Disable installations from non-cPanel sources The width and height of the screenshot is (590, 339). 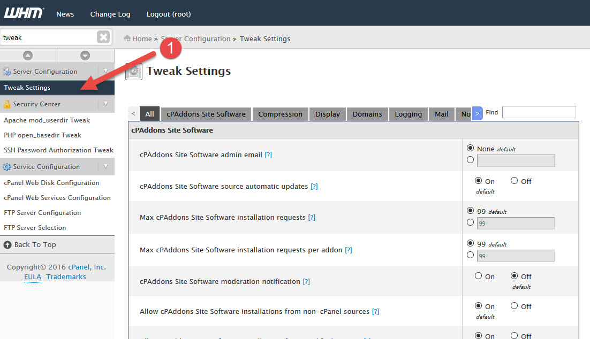tap(513, 306)
